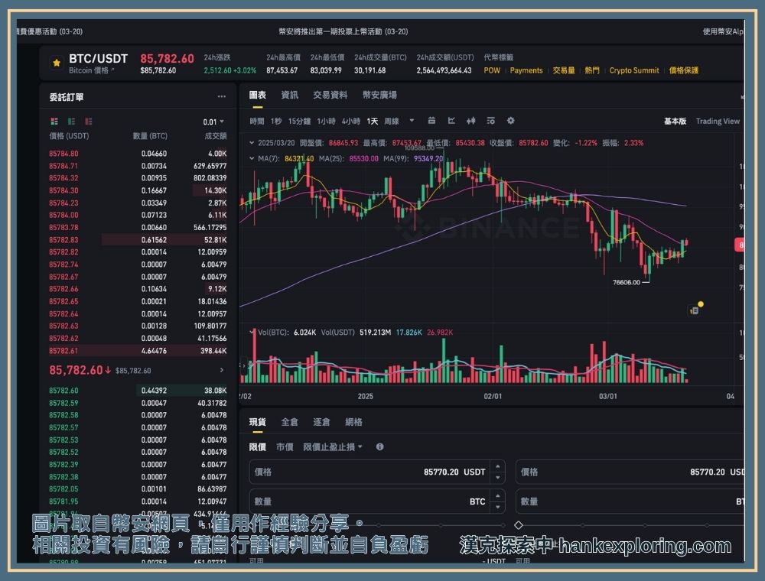Select the 1秒 chart interval
765x581 pixels.
point(276,121)
